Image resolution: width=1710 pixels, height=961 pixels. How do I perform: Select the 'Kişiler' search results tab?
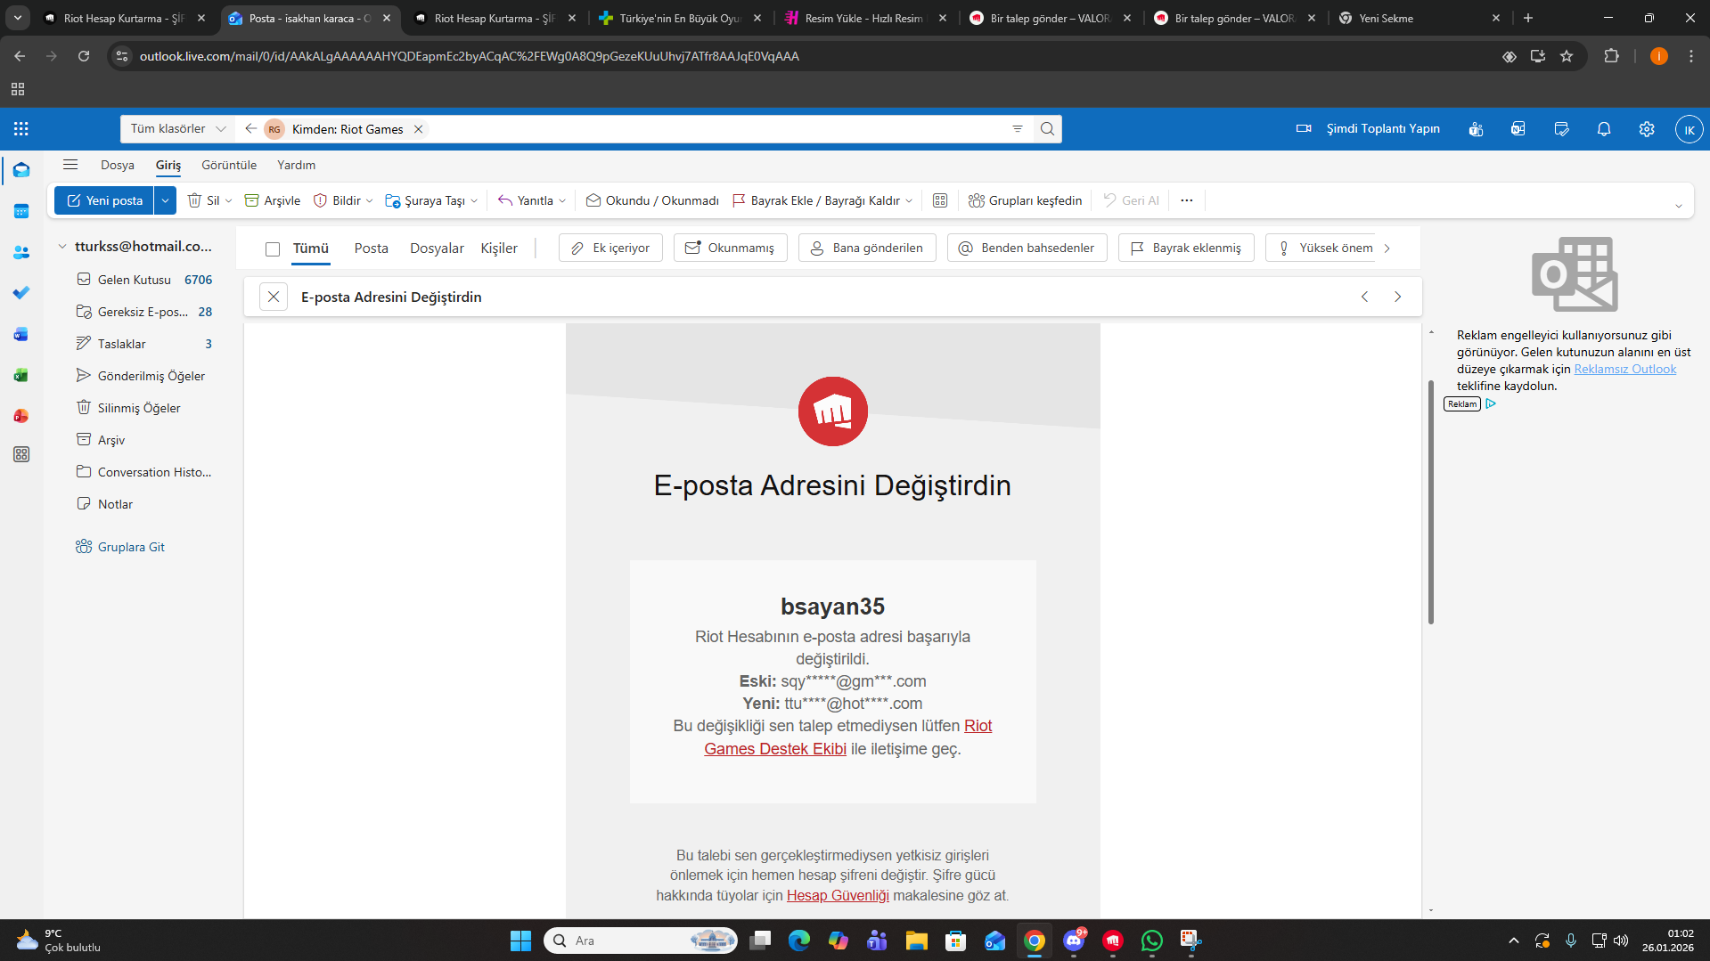[499, 248]
